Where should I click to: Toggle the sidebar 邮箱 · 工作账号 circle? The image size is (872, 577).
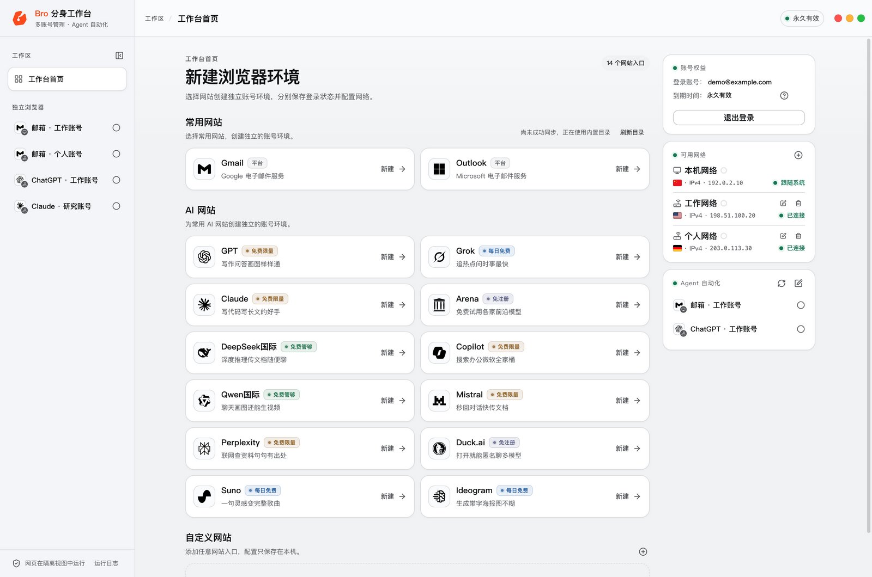click(116, 128)
